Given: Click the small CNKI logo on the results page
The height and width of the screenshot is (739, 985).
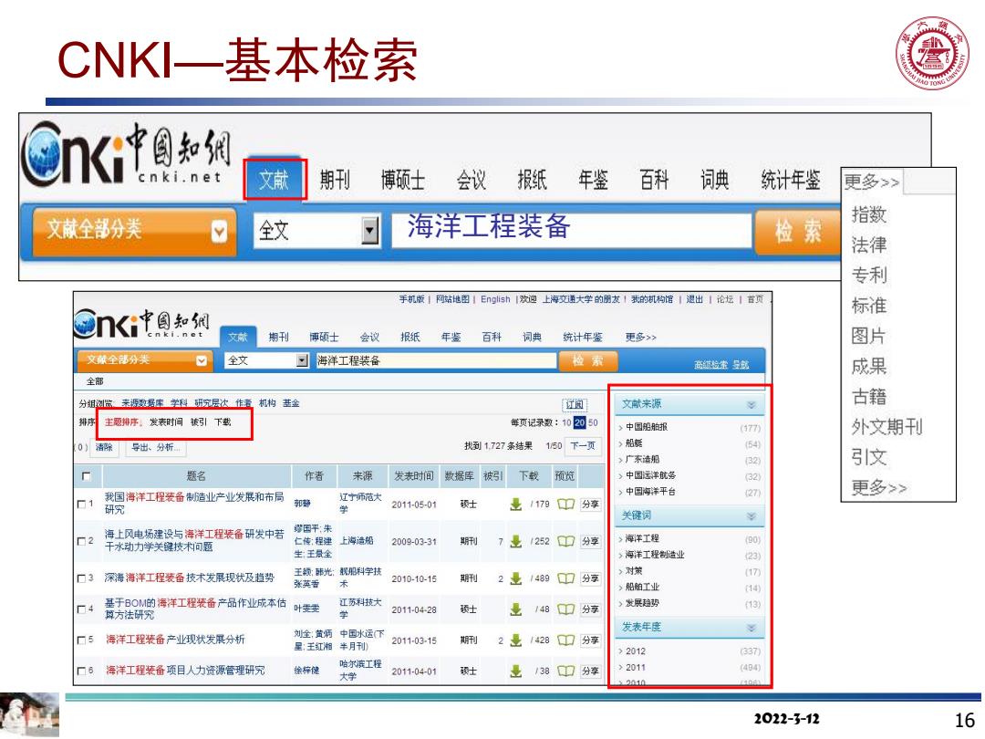Looking at the screenshot, I should tap(142, 323).
